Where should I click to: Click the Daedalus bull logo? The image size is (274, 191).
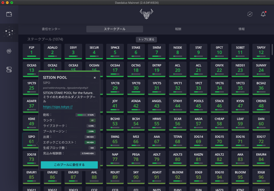[146, 14]
